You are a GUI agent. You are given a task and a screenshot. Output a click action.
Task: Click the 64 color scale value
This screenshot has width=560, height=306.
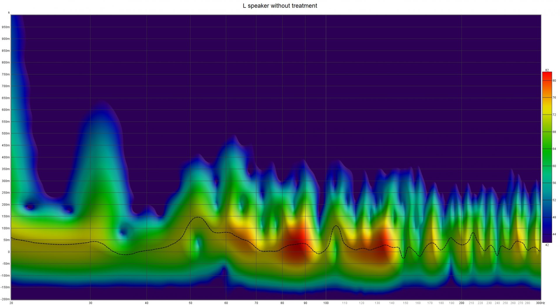click(554, 149)
